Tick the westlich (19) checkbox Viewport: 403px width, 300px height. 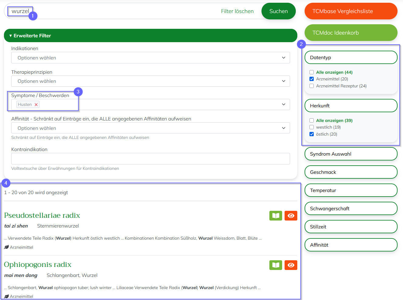(312, 127)
